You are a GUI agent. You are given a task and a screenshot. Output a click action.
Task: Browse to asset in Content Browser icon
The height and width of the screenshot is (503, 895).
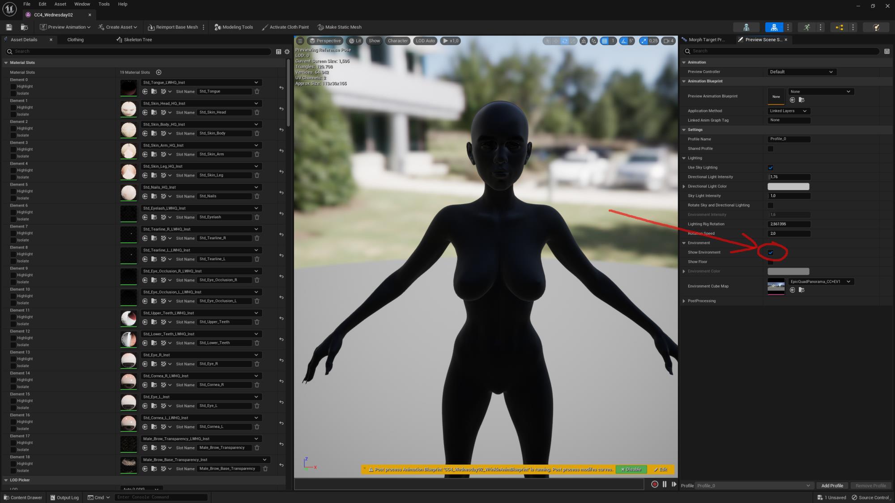coord(24,27)
